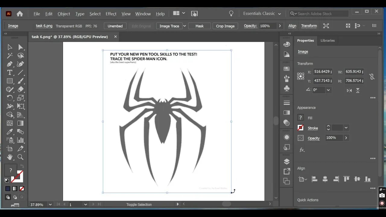
Task: Select the Pen tool
Action: coord(10,64)
